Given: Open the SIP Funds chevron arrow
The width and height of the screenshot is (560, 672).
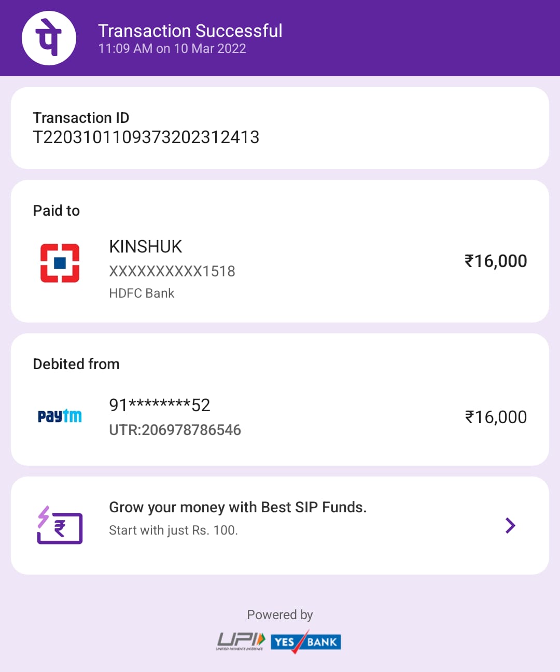Looking at the screenshot, I should point(510,526).
